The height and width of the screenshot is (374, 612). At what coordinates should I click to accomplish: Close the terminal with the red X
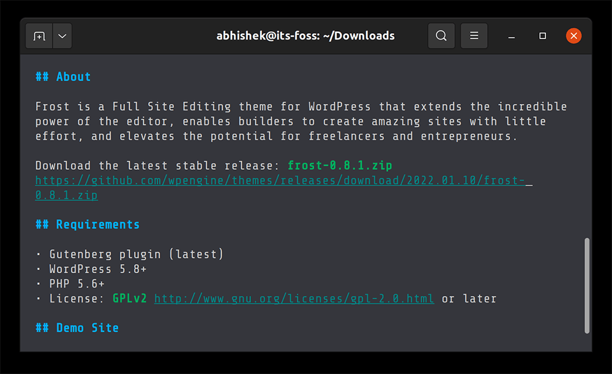[x=573, y=35]
